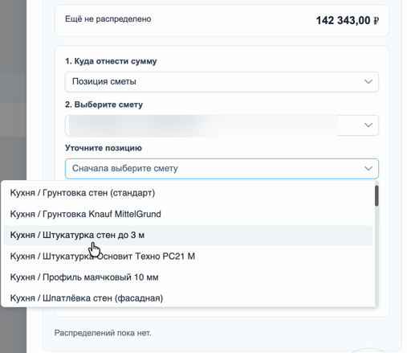Click the '142 343,00 ₽' undistributed amount
Image resolution: width=407 pixels, height=353 pixels.
[x=348, y=20]
